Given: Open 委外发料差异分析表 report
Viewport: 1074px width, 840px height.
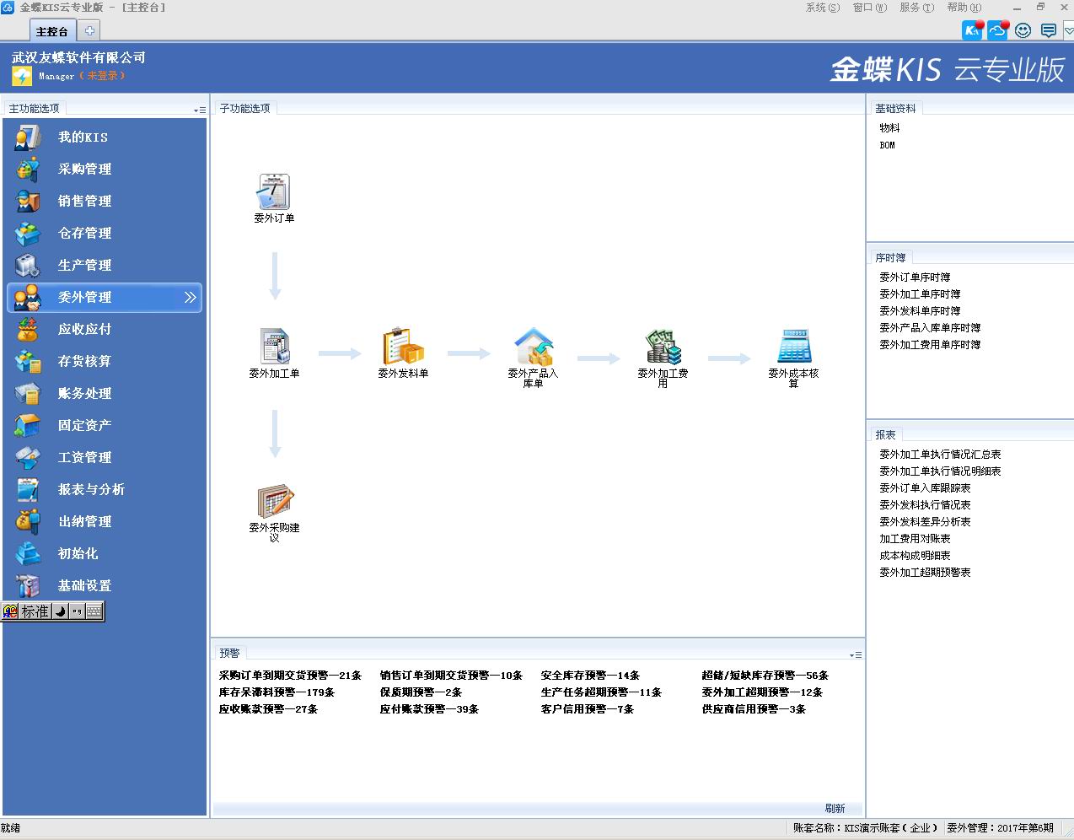Looking at the screenshot, I should tap(925, 522).
